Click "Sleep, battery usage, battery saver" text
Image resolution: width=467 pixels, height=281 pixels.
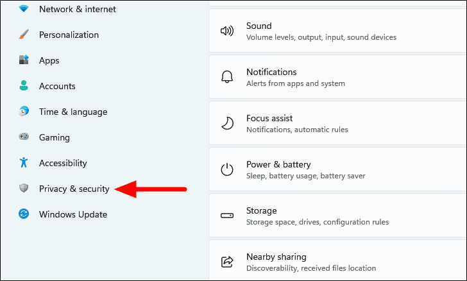305,176
